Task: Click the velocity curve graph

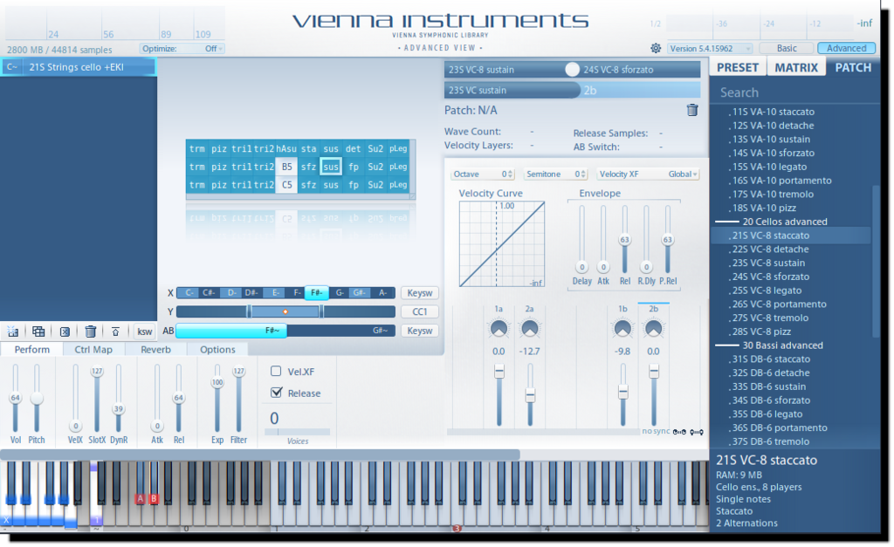Action: click(502, 244)
